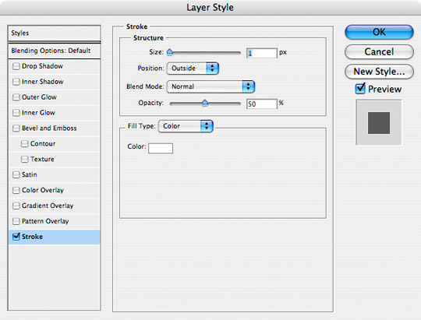Confirm with the OK button
Image resolution: width=421 pixels, height=320 pixels.
[379, 32]
